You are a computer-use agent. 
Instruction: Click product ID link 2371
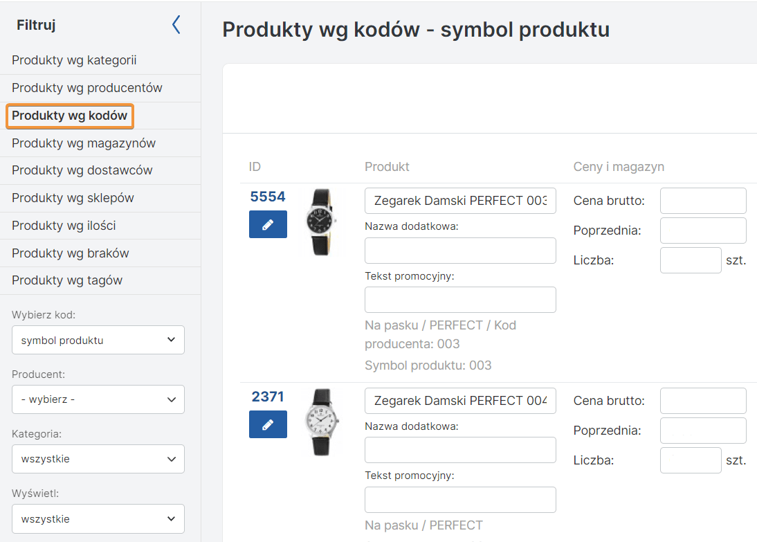268,397
